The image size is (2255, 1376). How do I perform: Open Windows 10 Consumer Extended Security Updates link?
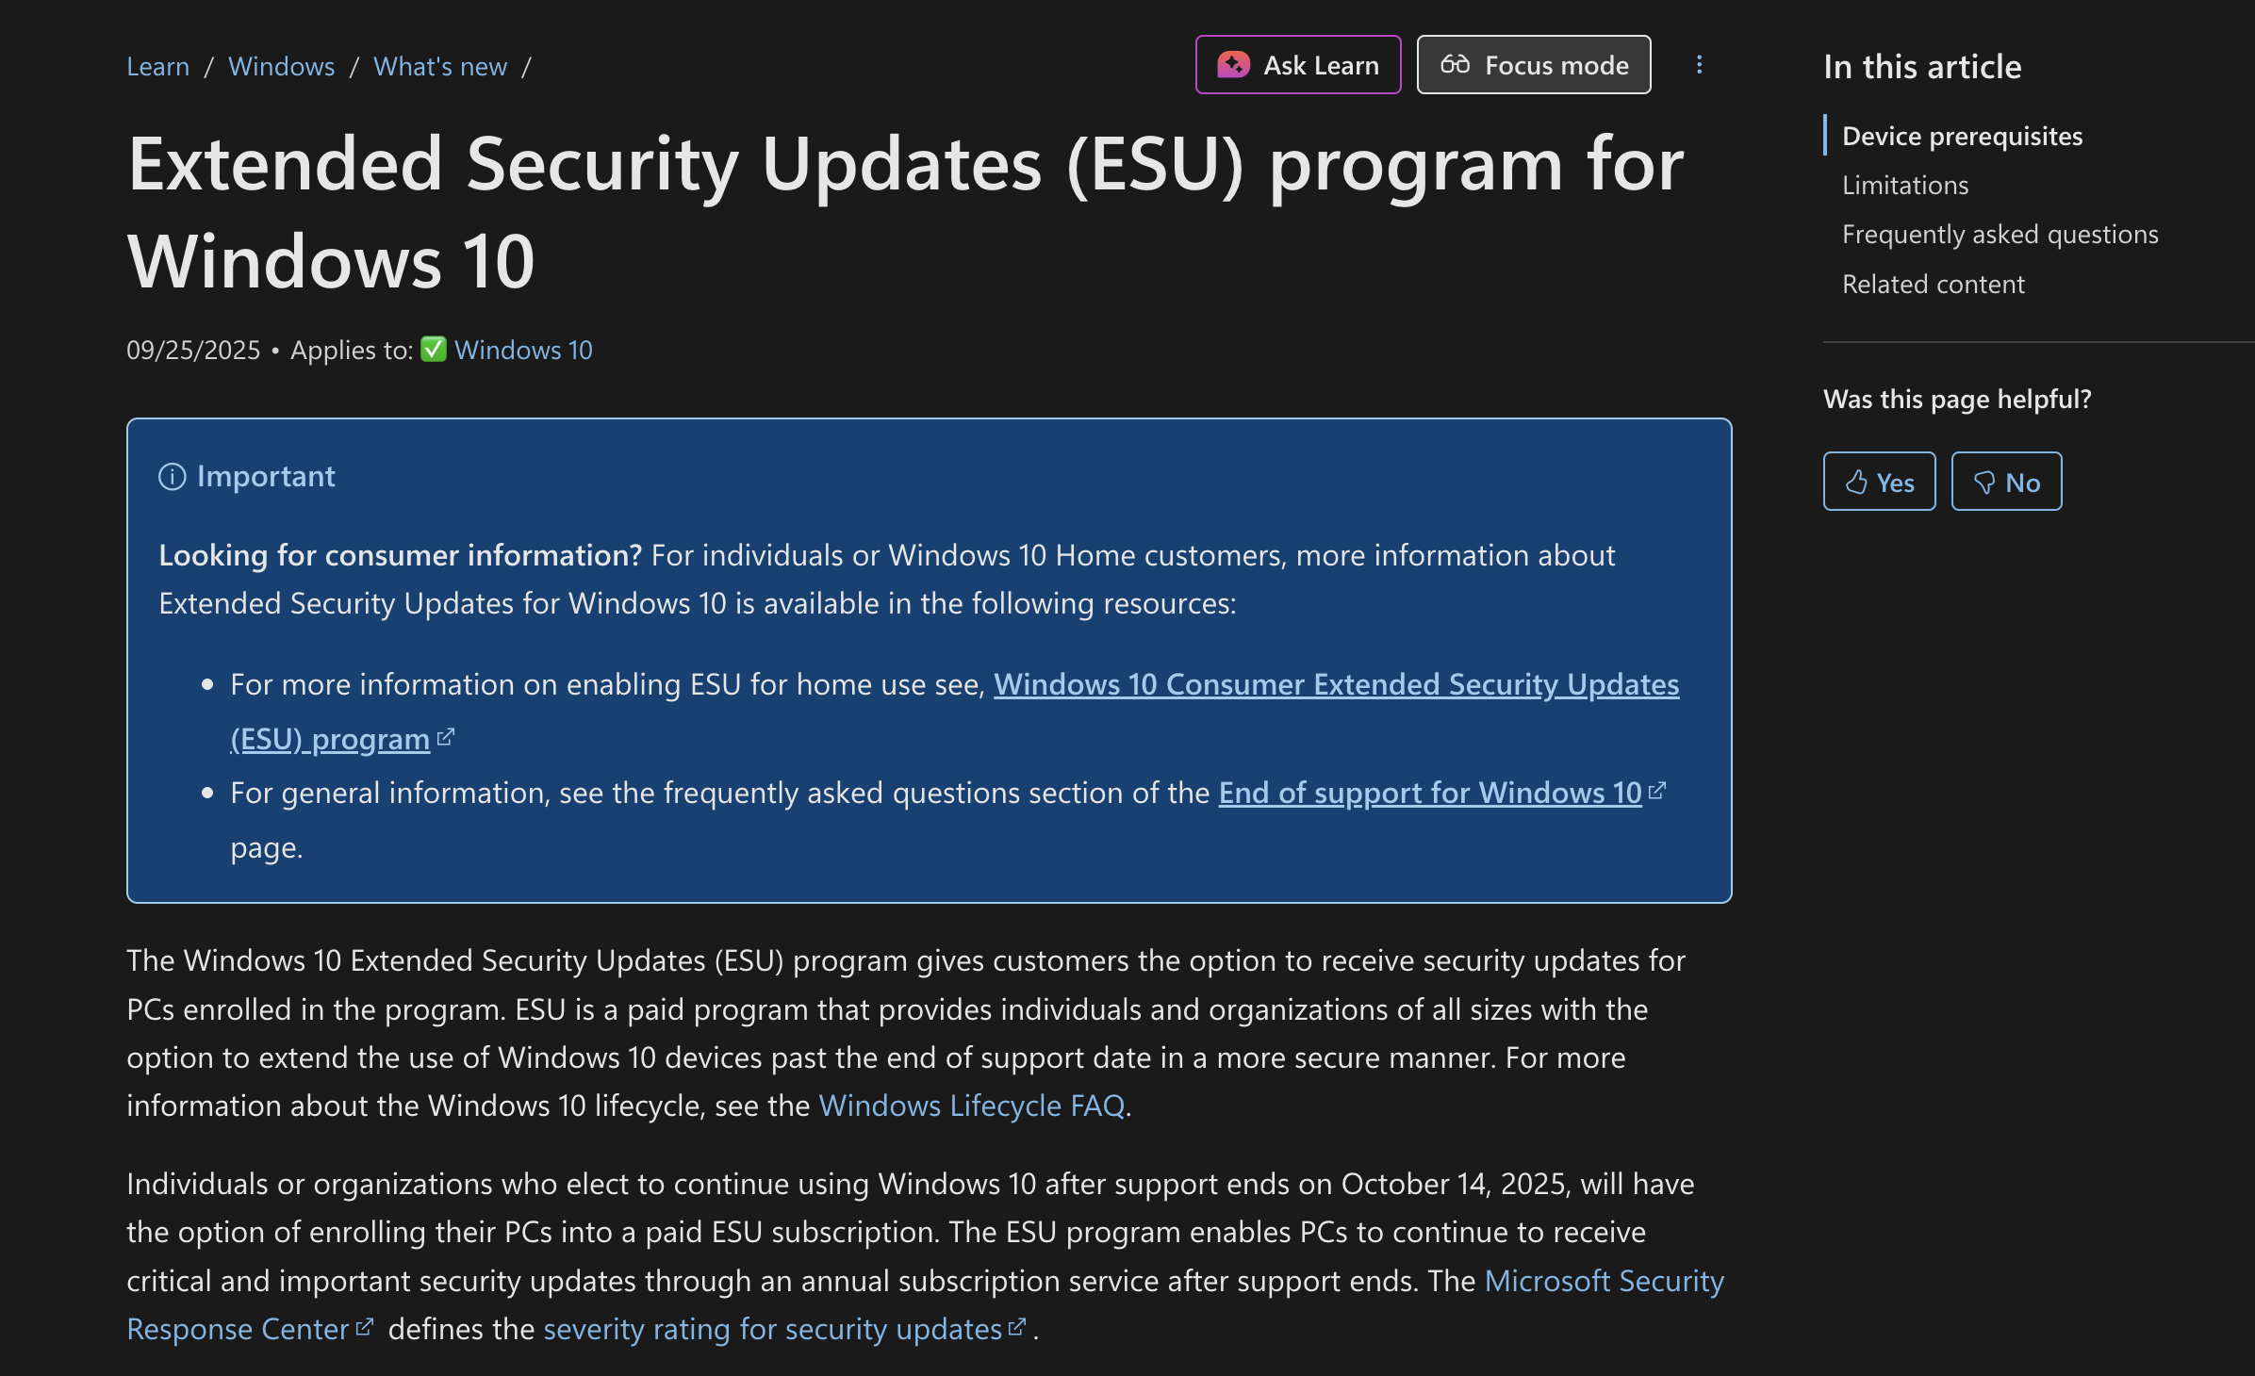1335,685
